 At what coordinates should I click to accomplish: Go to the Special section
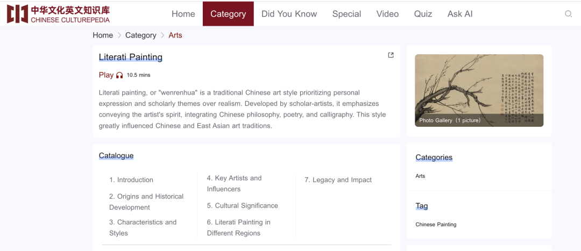pos(346,14)
